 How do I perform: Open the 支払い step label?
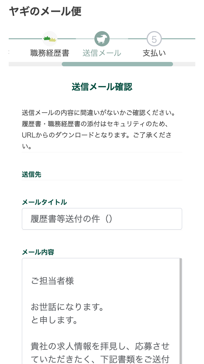tap(154, 53)
